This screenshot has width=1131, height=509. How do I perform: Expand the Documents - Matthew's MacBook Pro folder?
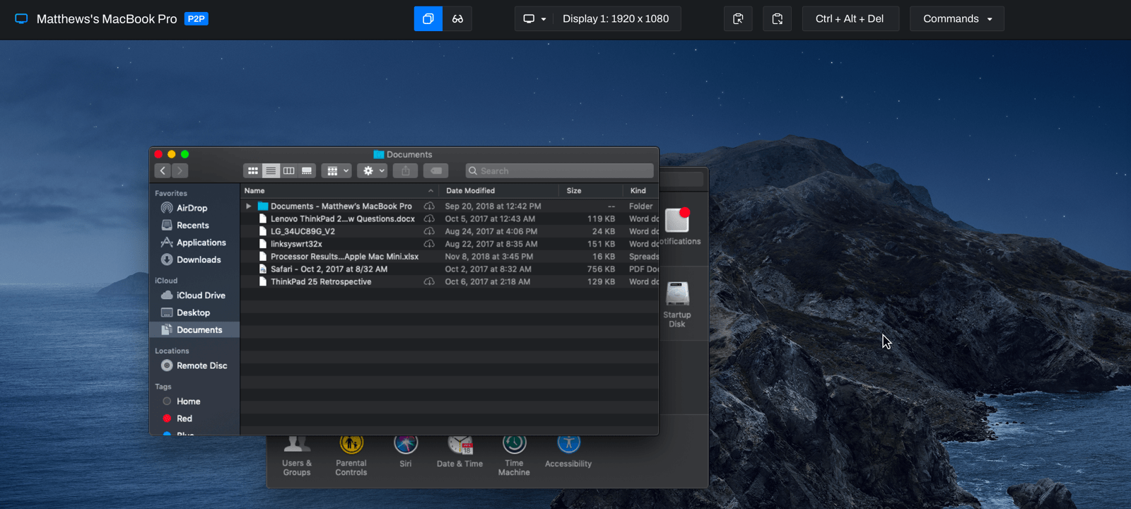click(x=248, y=206)
